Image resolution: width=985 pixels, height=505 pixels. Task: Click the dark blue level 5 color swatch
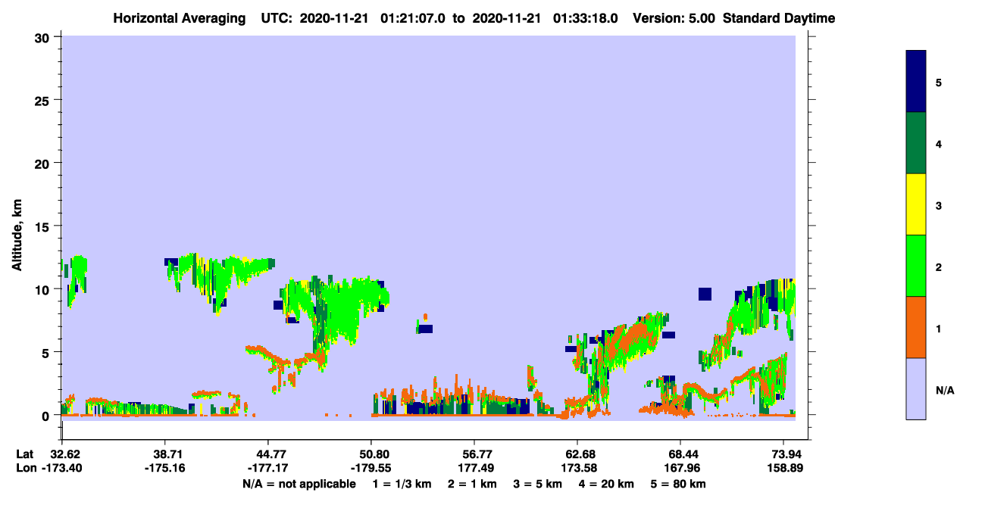coord(916,82)
